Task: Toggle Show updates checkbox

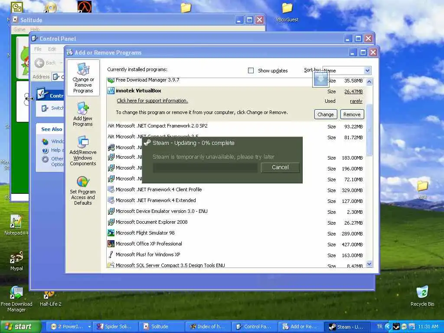Action: [251, 70]
